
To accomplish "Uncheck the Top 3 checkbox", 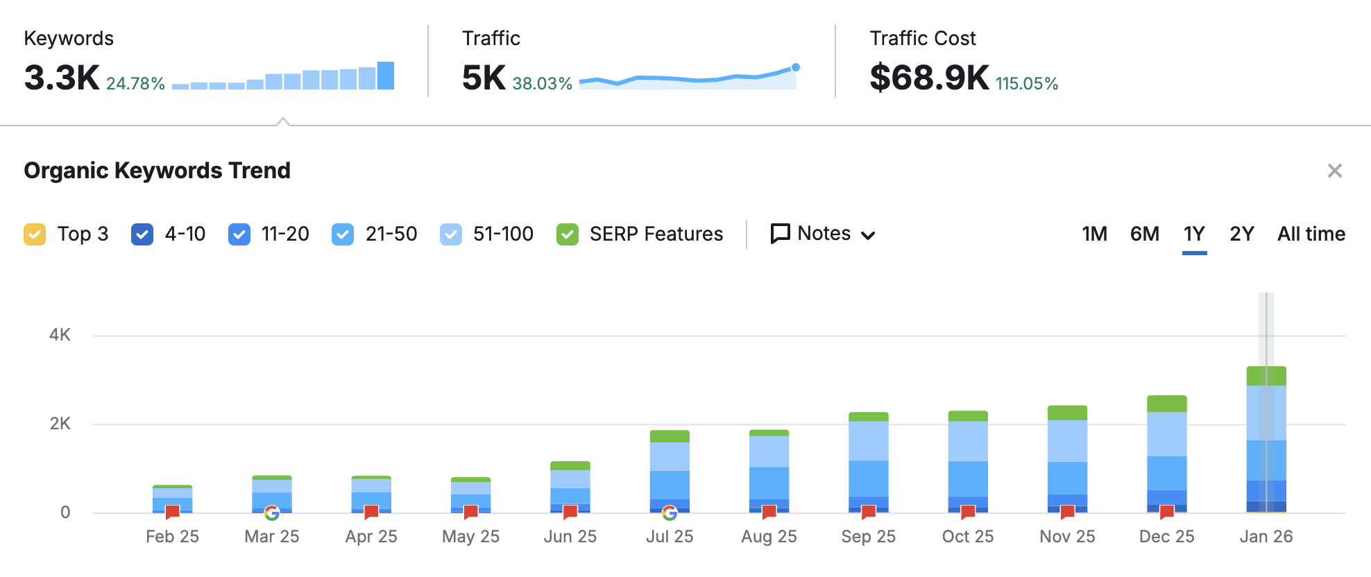I will [x=35, y=234].
